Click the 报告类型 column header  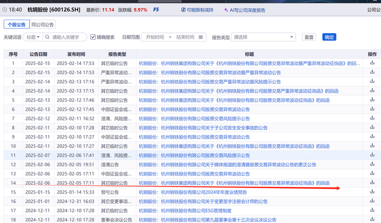117,55
